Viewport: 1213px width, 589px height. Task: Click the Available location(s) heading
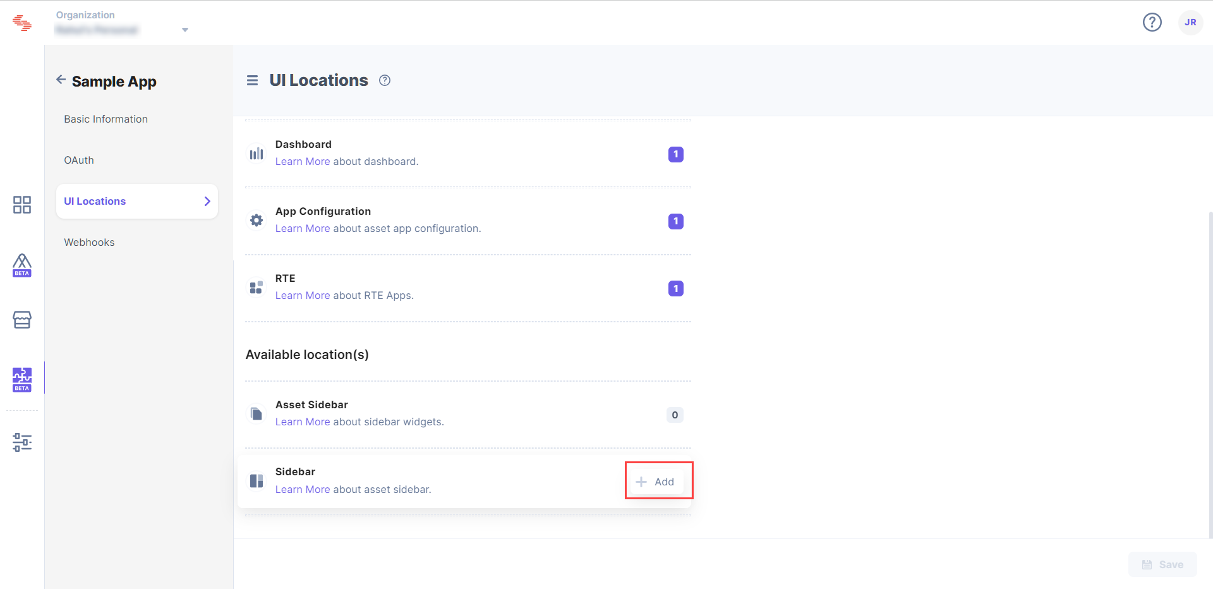(x=307, y=355)
